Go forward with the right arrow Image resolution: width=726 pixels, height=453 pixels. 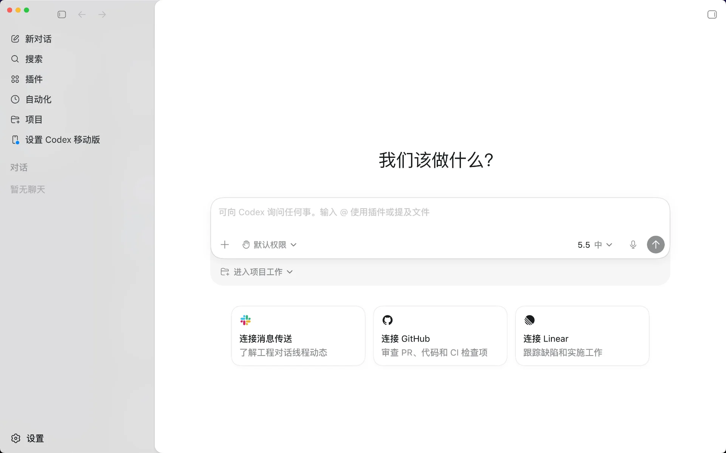coord(102,14)
